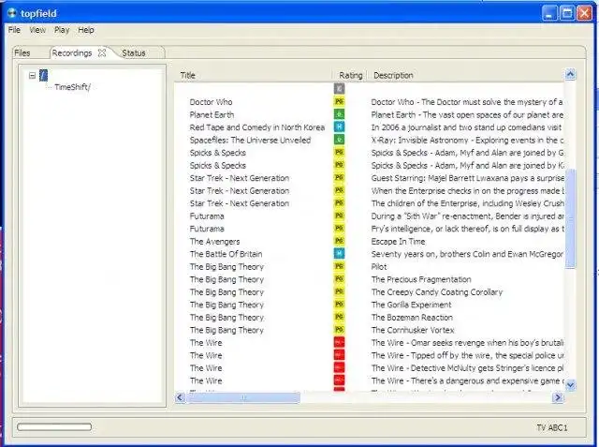Click the vertical scrollbar up arrow
Image resolution: width=599 pixels, height=447 pixels.
coord(570,74)
